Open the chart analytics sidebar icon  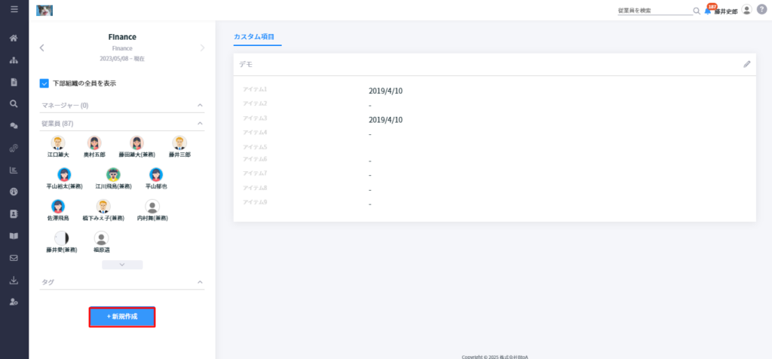[14, 170]
